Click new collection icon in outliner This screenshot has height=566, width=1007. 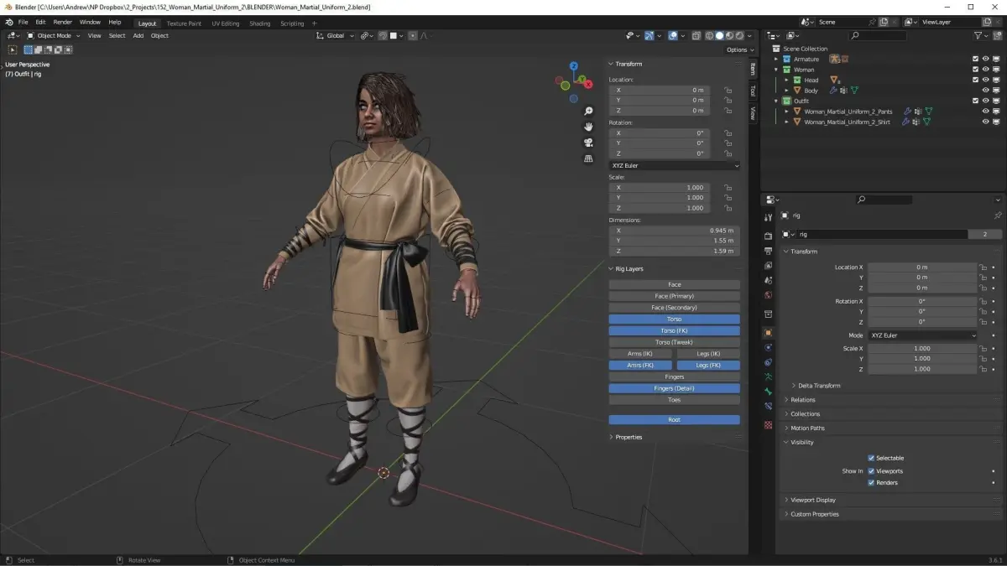pyautogui.click(x=998, y=35)
